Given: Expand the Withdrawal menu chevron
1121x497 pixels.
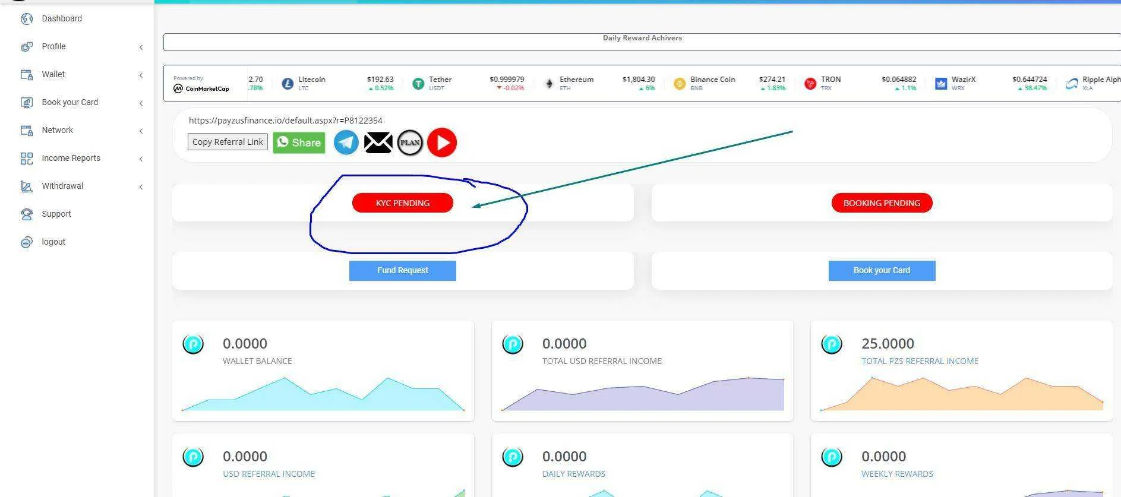Looking at the screenshot, I should click(x=141, y=187).
